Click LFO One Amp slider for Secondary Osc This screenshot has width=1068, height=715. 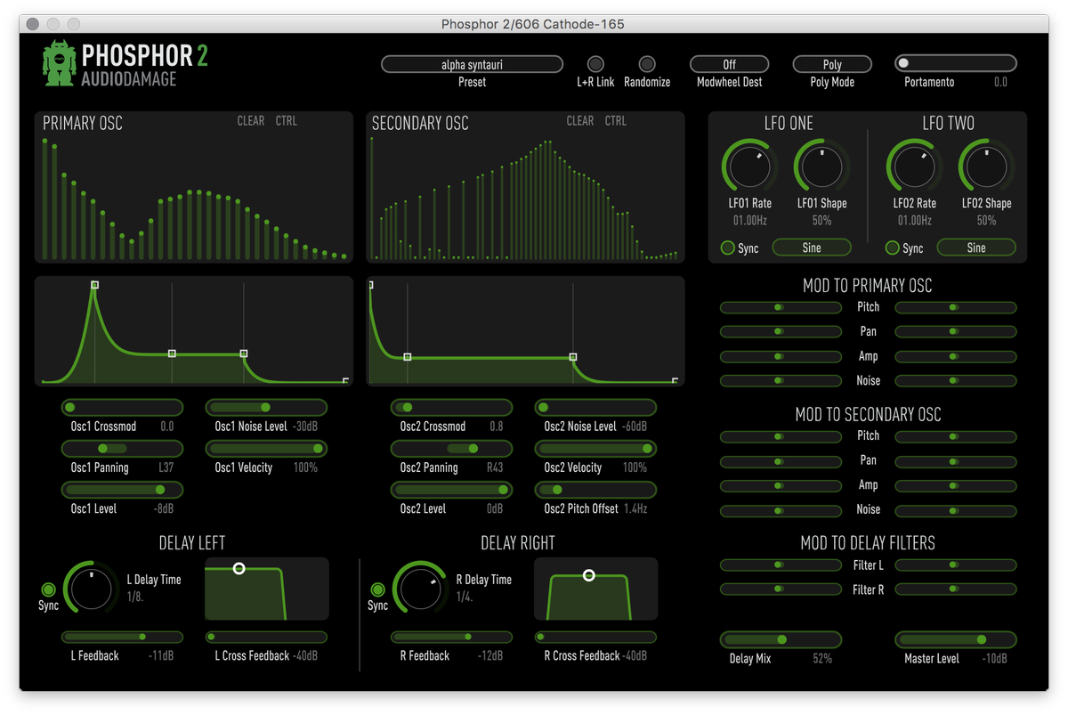pyautogui.click(x=781, y=486)
